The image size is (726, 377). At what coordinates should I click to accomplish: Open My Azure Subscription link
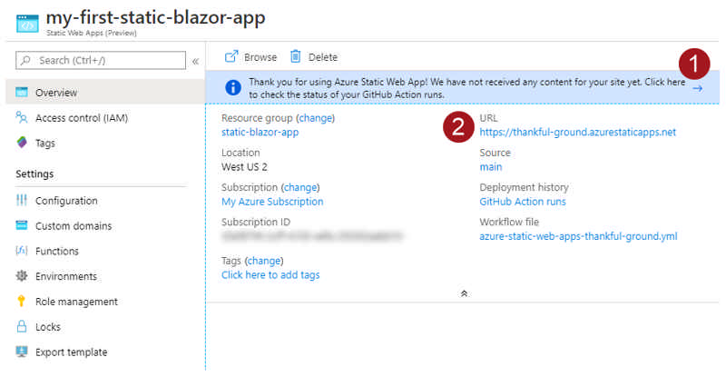272,202
